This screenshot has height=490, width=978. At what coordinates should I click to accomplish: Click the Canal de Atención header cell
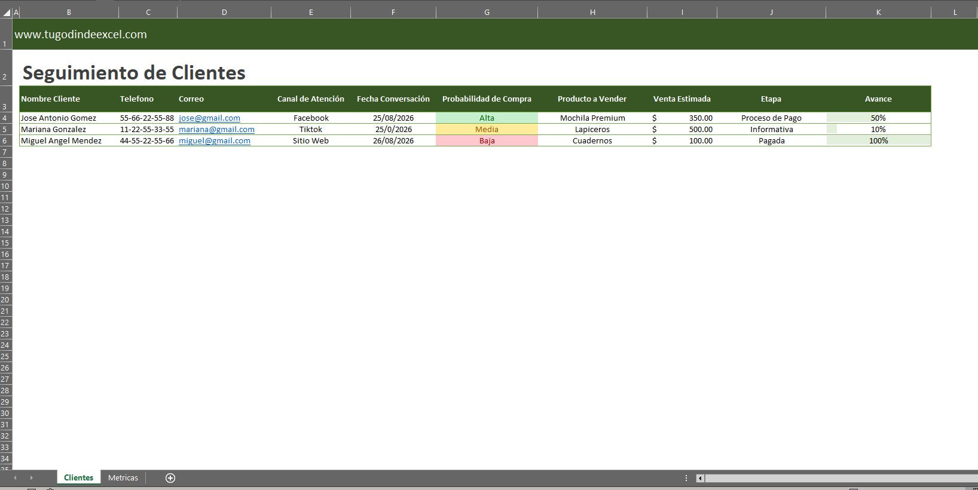point(311,99)
